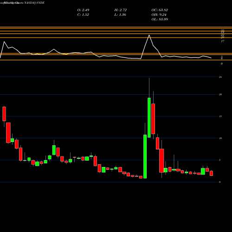The image size is (232, 232).
Task: Click the 'NASDAQ SNDE' chart title
Action: (x=34, y=3)
